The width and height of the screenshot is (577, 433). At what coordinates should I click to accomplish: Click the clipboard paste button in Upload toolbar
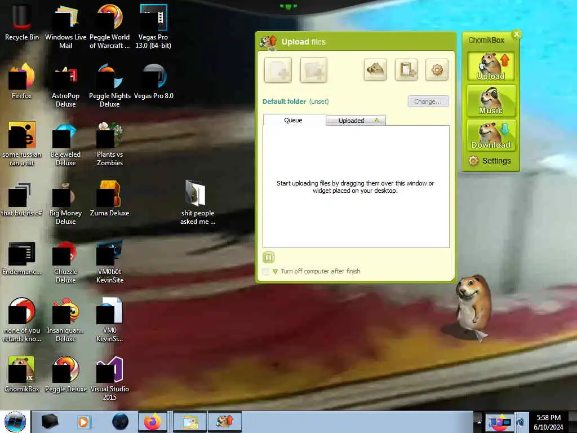(407, 69)
